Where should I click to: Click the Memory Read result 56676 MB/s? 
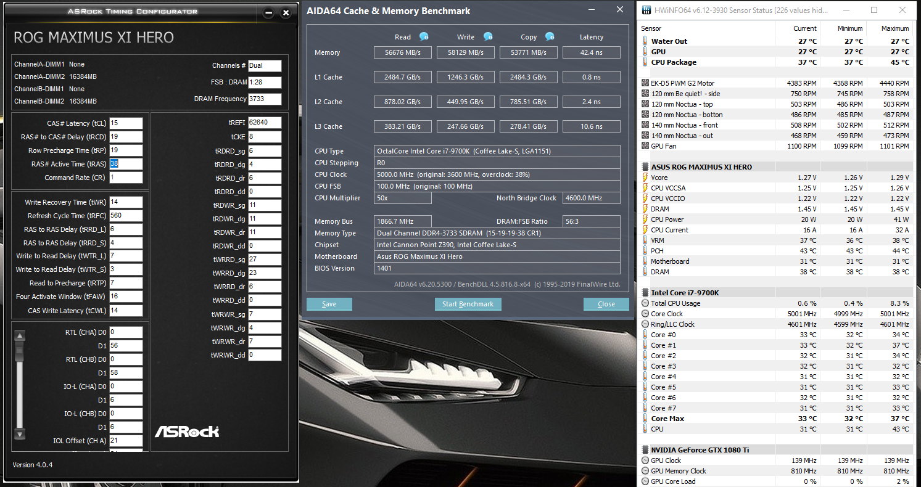403,52
